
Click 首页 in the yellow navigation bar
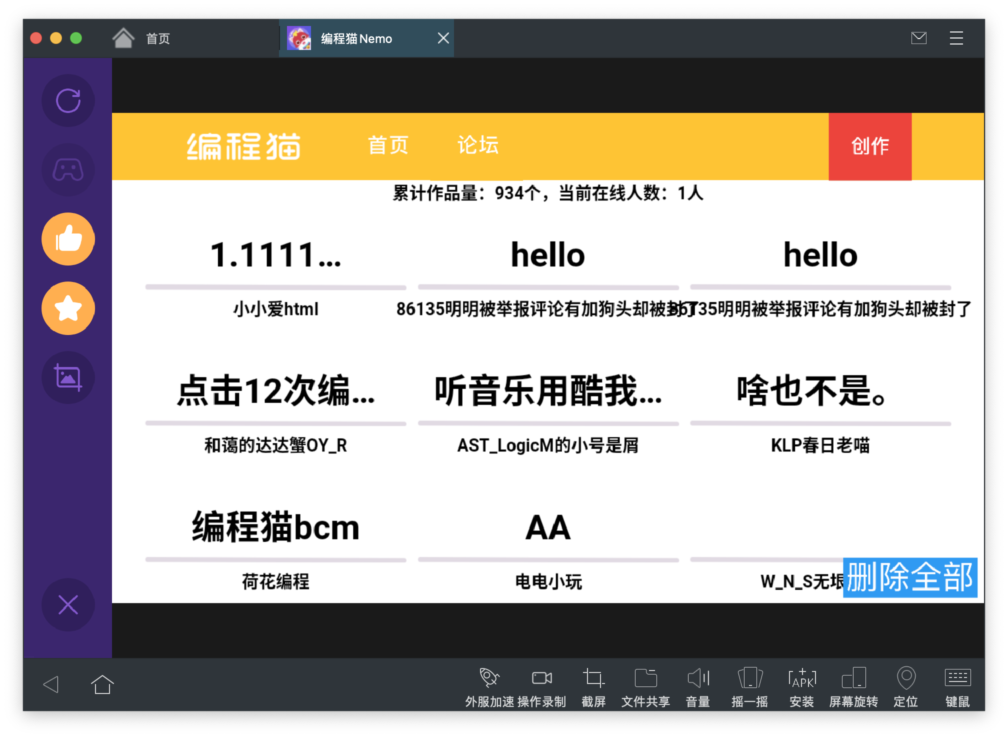(388, 145)
